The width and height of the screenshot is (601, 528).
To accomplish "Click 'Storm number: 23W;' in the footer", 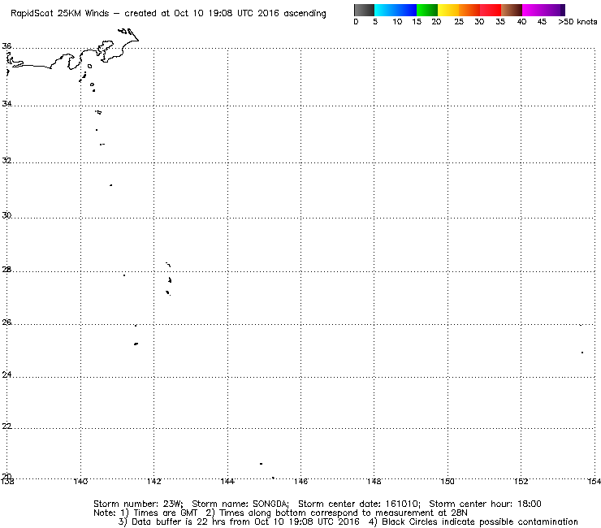I will point(138,504).
